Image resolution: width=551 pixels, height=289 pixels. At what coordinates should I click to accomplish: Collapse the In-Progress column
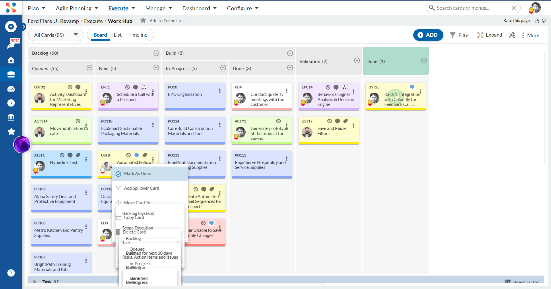[x=223, y=68]
